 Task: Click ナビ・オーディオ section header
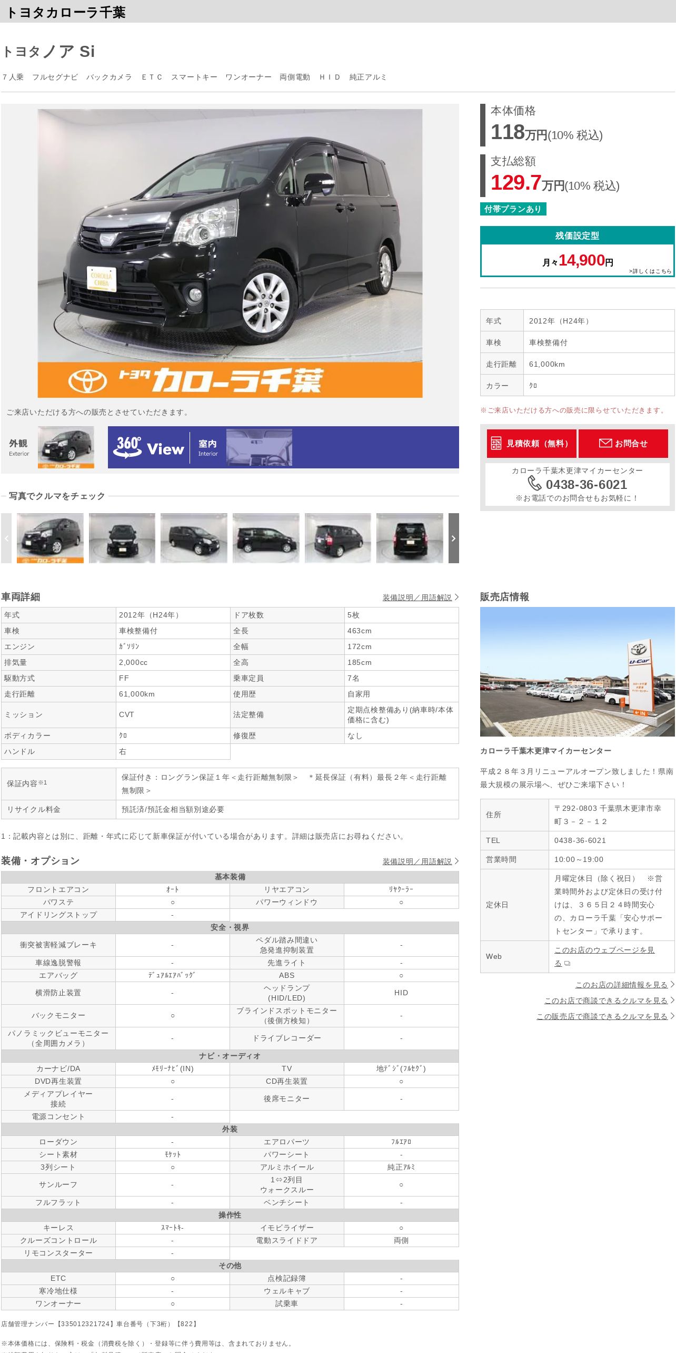point(230,1056)
